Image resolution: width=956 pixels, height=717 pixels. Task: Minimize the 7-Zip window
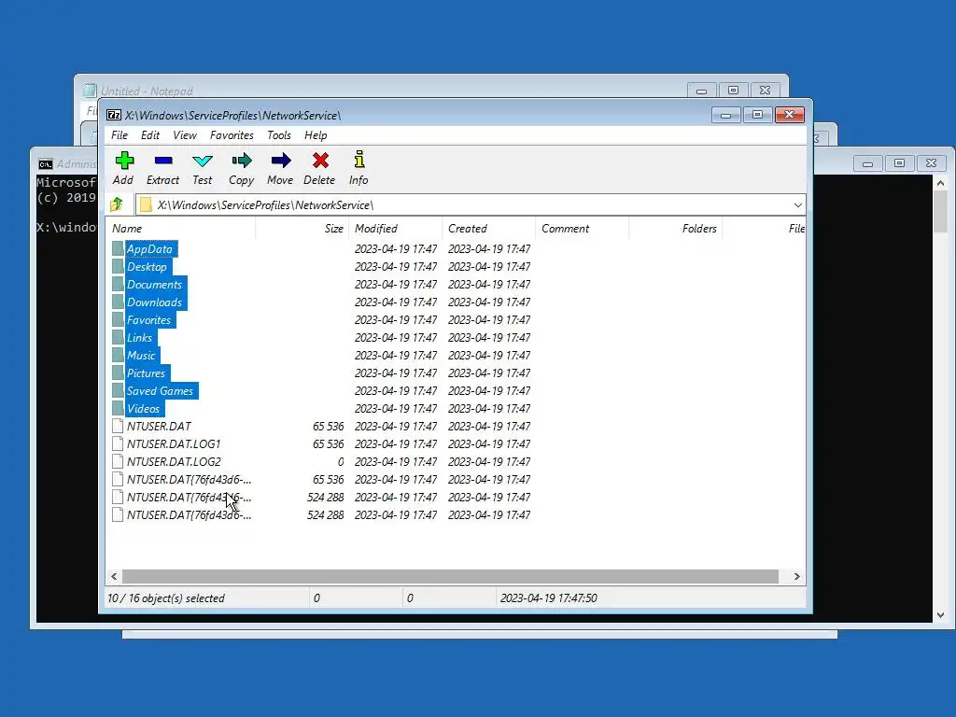click(x=725, y=115)
